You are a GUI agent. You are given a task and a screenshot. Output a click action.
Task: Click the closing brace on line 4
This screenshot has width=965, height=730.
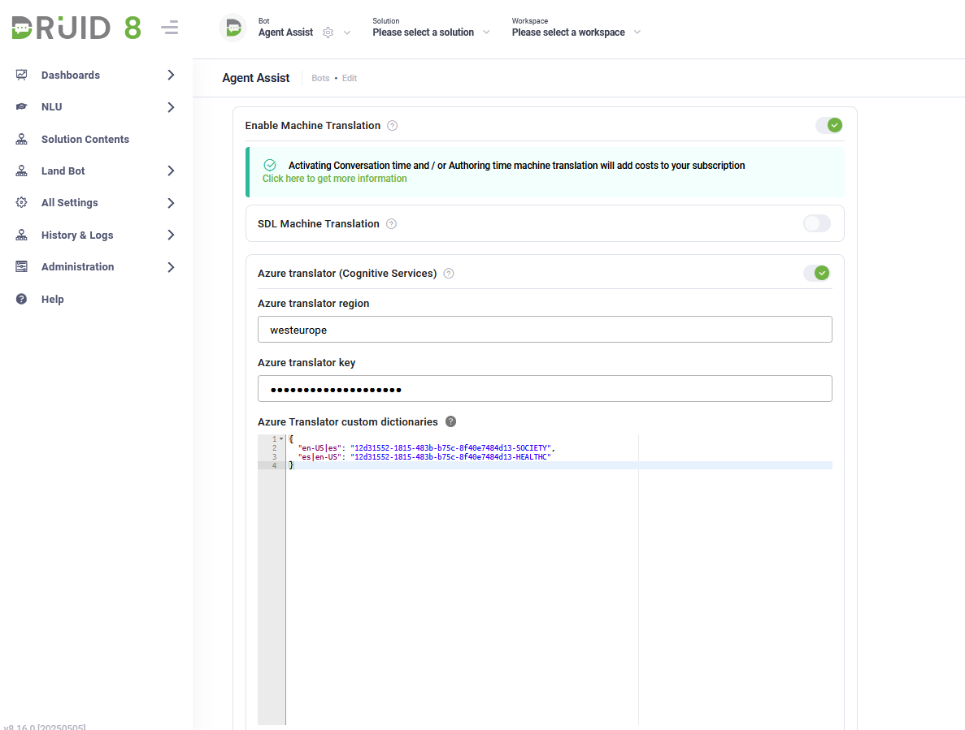292,465
